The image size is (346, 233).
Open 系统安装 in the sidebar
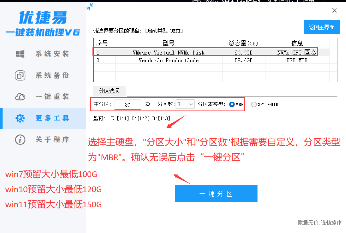(43, 54)
